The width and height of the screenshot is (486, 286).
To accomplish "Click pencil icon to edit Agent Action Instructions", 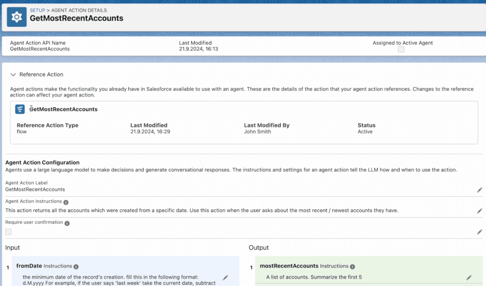I will [x=479, y=211].
